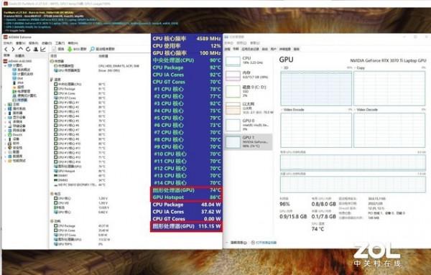
Task: Expand the 存储设备 tree node
Action: [5, 126]
